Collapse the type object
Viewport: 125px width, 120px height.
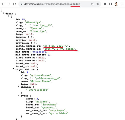[x=19, y=95]
